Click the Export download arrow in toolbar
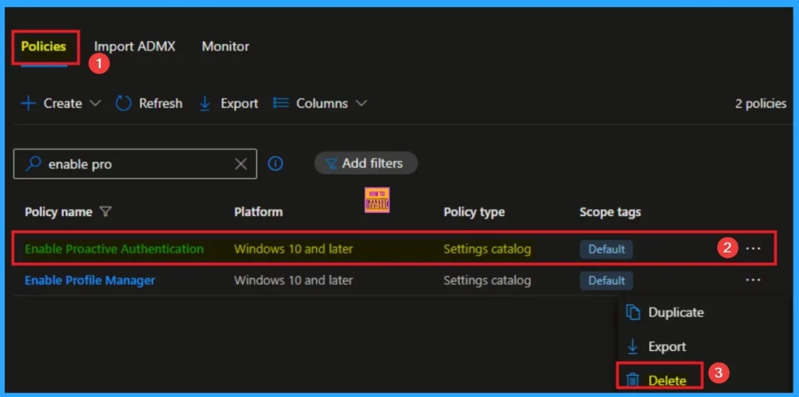Image resolution: width=799 pixels, height=397 pixels. pos(205,104)
